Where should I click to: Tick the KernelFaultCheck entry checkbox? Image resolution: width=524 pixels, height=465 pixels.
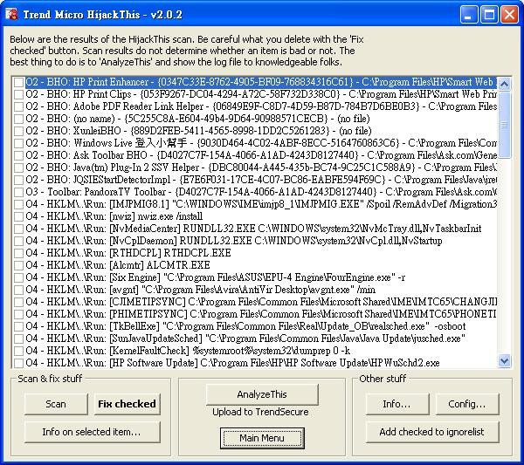(18, 351)
